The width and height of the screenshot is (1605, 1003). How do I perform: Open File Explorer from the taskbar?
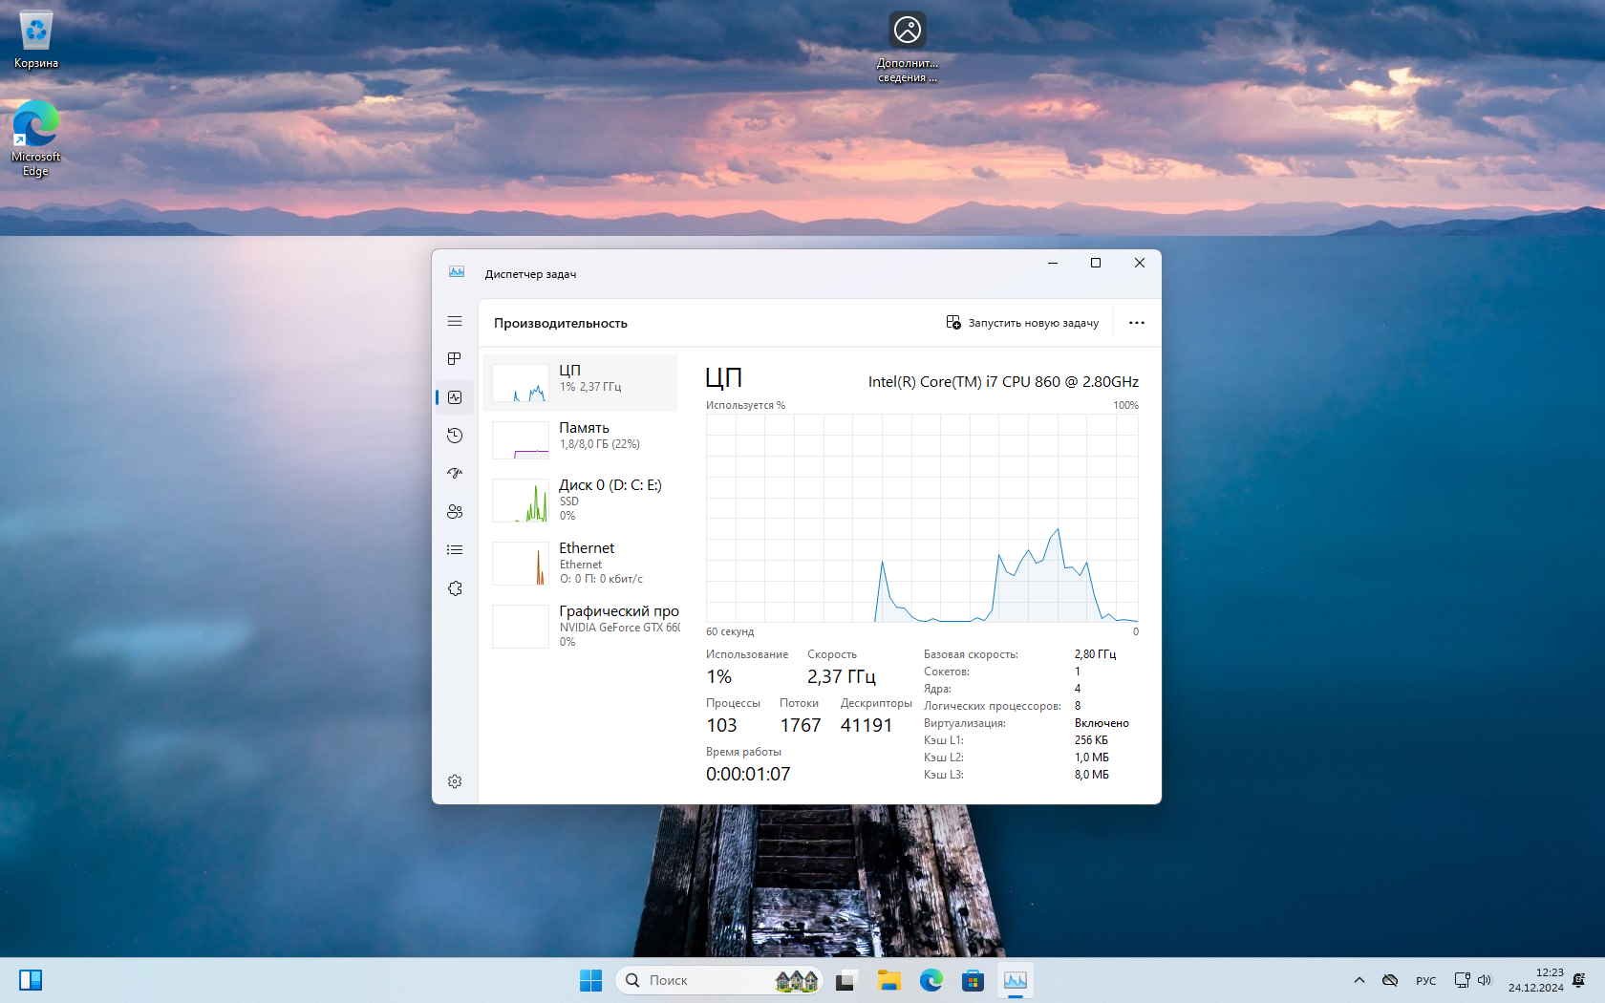click(x=889, y=980)
